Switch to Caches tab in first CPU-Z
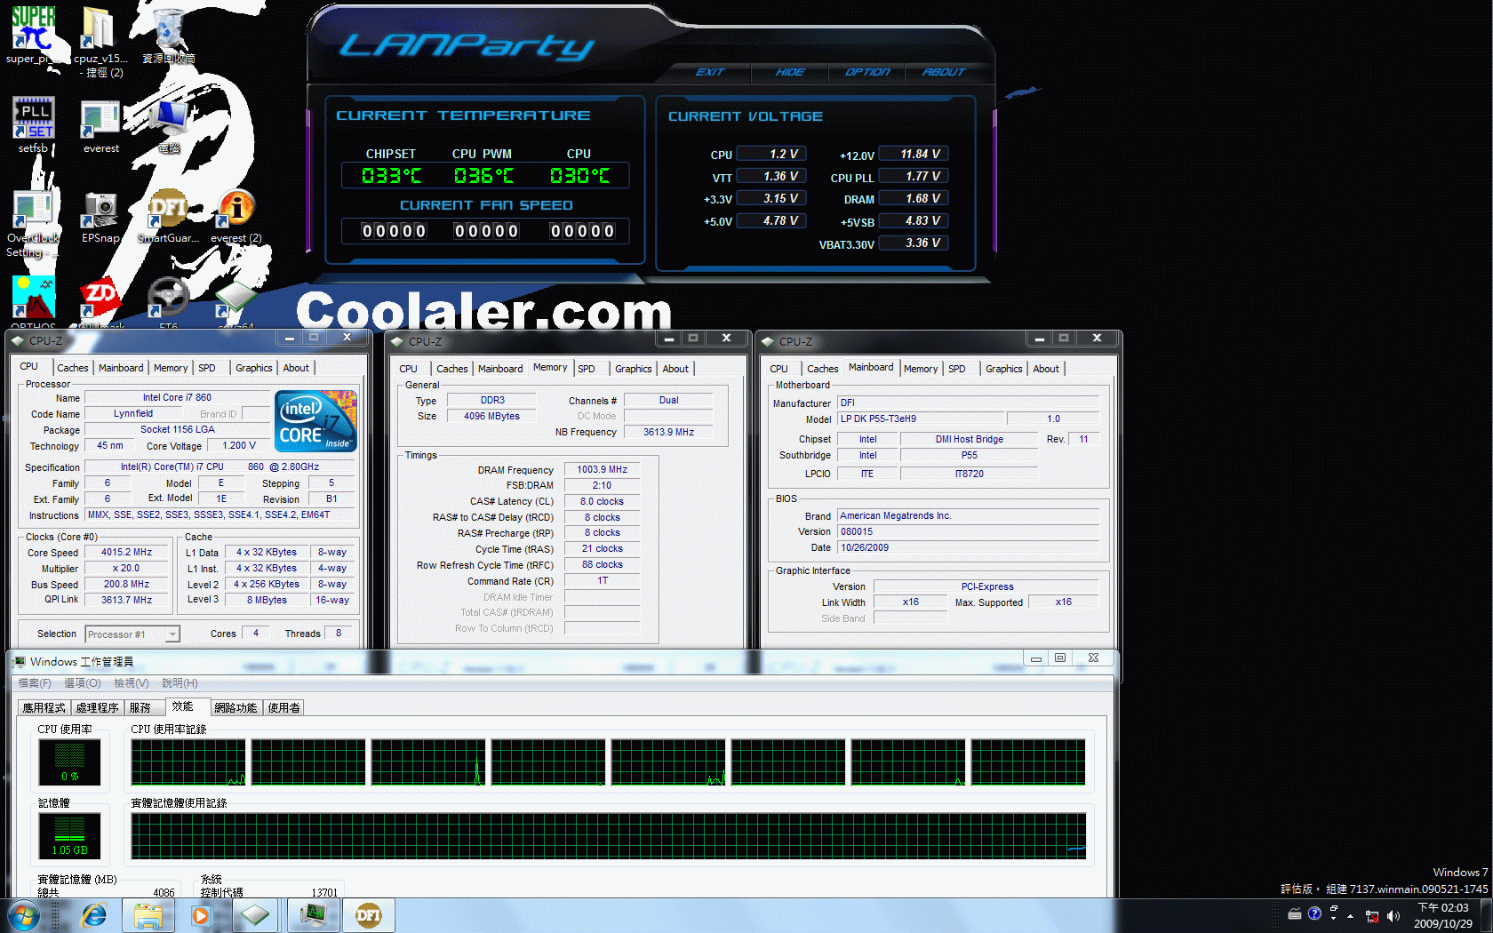 tap(73, 368)
